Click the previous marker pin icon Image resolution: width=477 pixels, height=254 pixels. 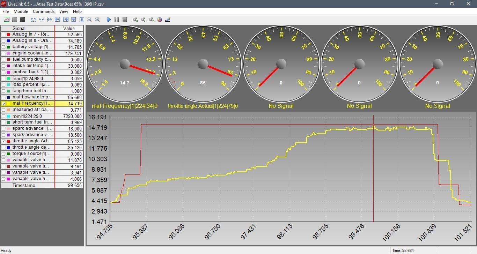144,20
